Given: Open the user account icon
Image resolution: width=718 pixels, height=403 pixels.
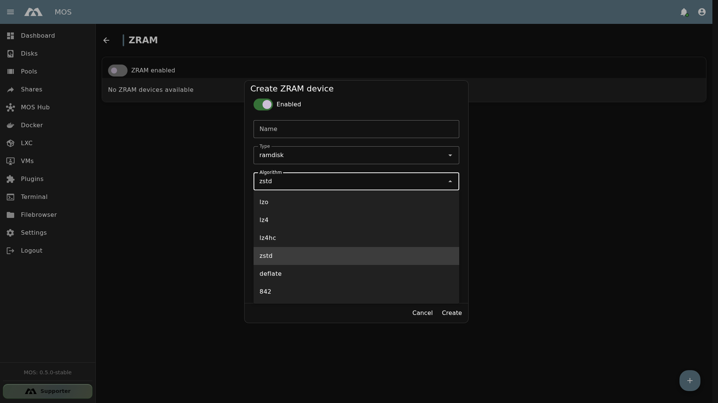Looking at the screenshot, I should click(702, 12).
